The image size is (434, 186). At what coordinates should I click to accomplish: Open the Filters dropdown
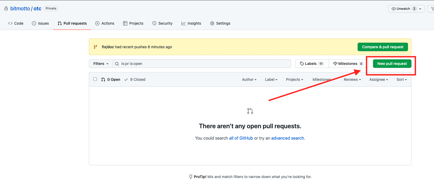pyautogui.click(x=101, y=64)
